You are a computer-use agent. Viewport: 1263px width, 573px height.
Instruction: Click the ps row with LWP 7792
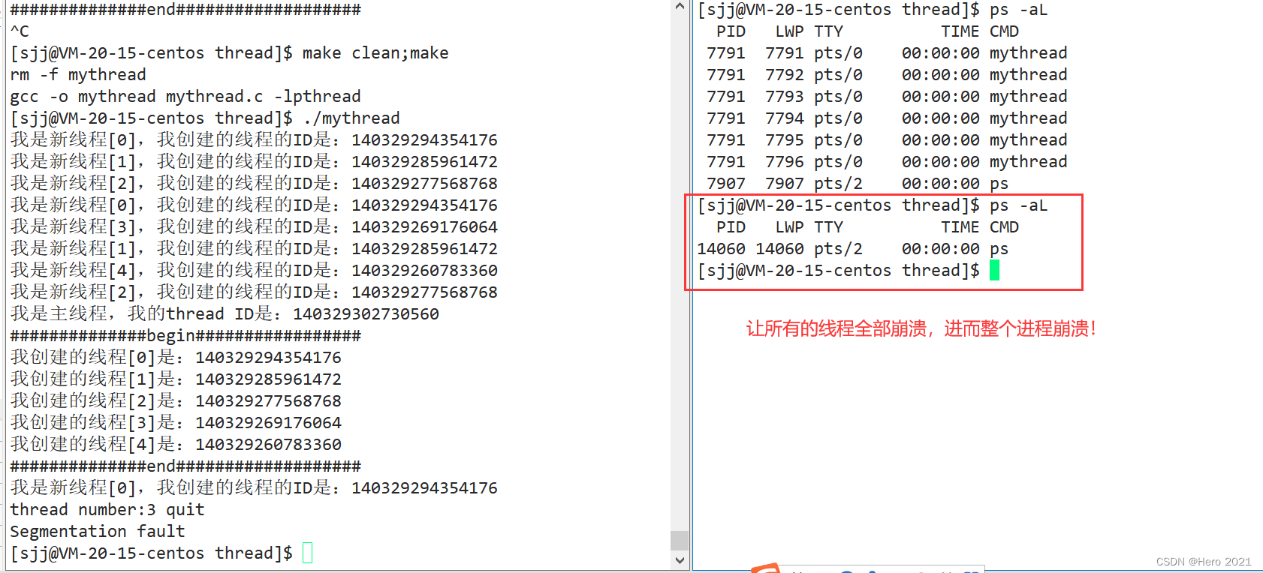(x=887, y=75)
